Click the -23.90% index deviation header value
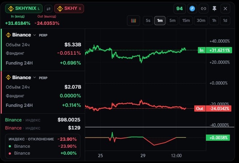The image size is (239, 163). [67, 139]
